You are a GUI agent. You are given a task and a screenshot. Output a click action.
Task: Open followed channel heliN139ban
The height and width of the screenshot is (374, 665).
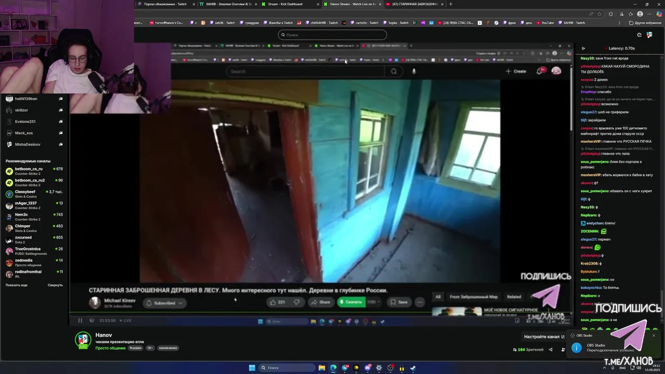(x=34, y=99)
